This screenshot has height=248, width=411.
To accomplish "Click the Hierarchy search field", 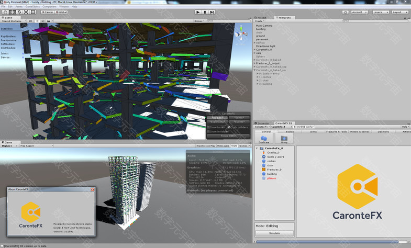I will click(375, 21).
